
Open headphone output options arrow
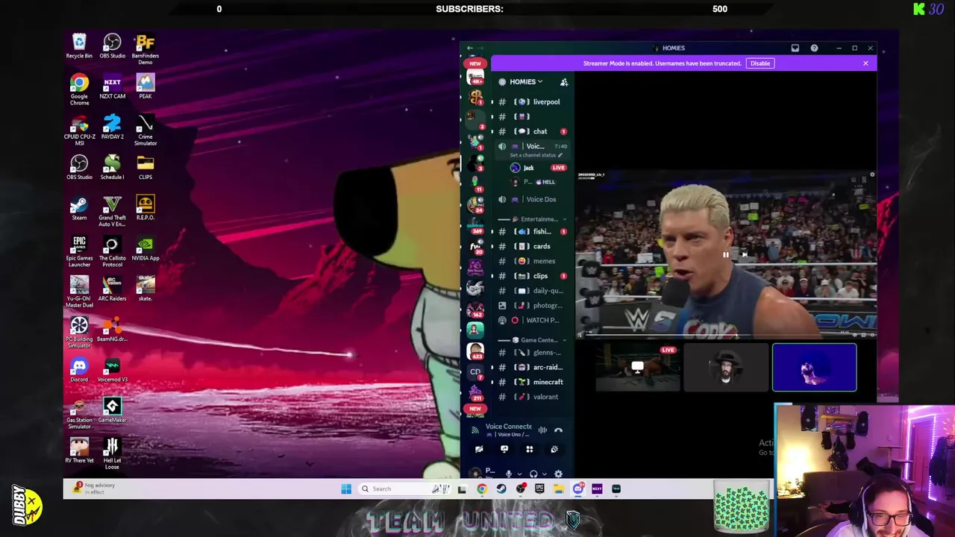coord(545,474)
